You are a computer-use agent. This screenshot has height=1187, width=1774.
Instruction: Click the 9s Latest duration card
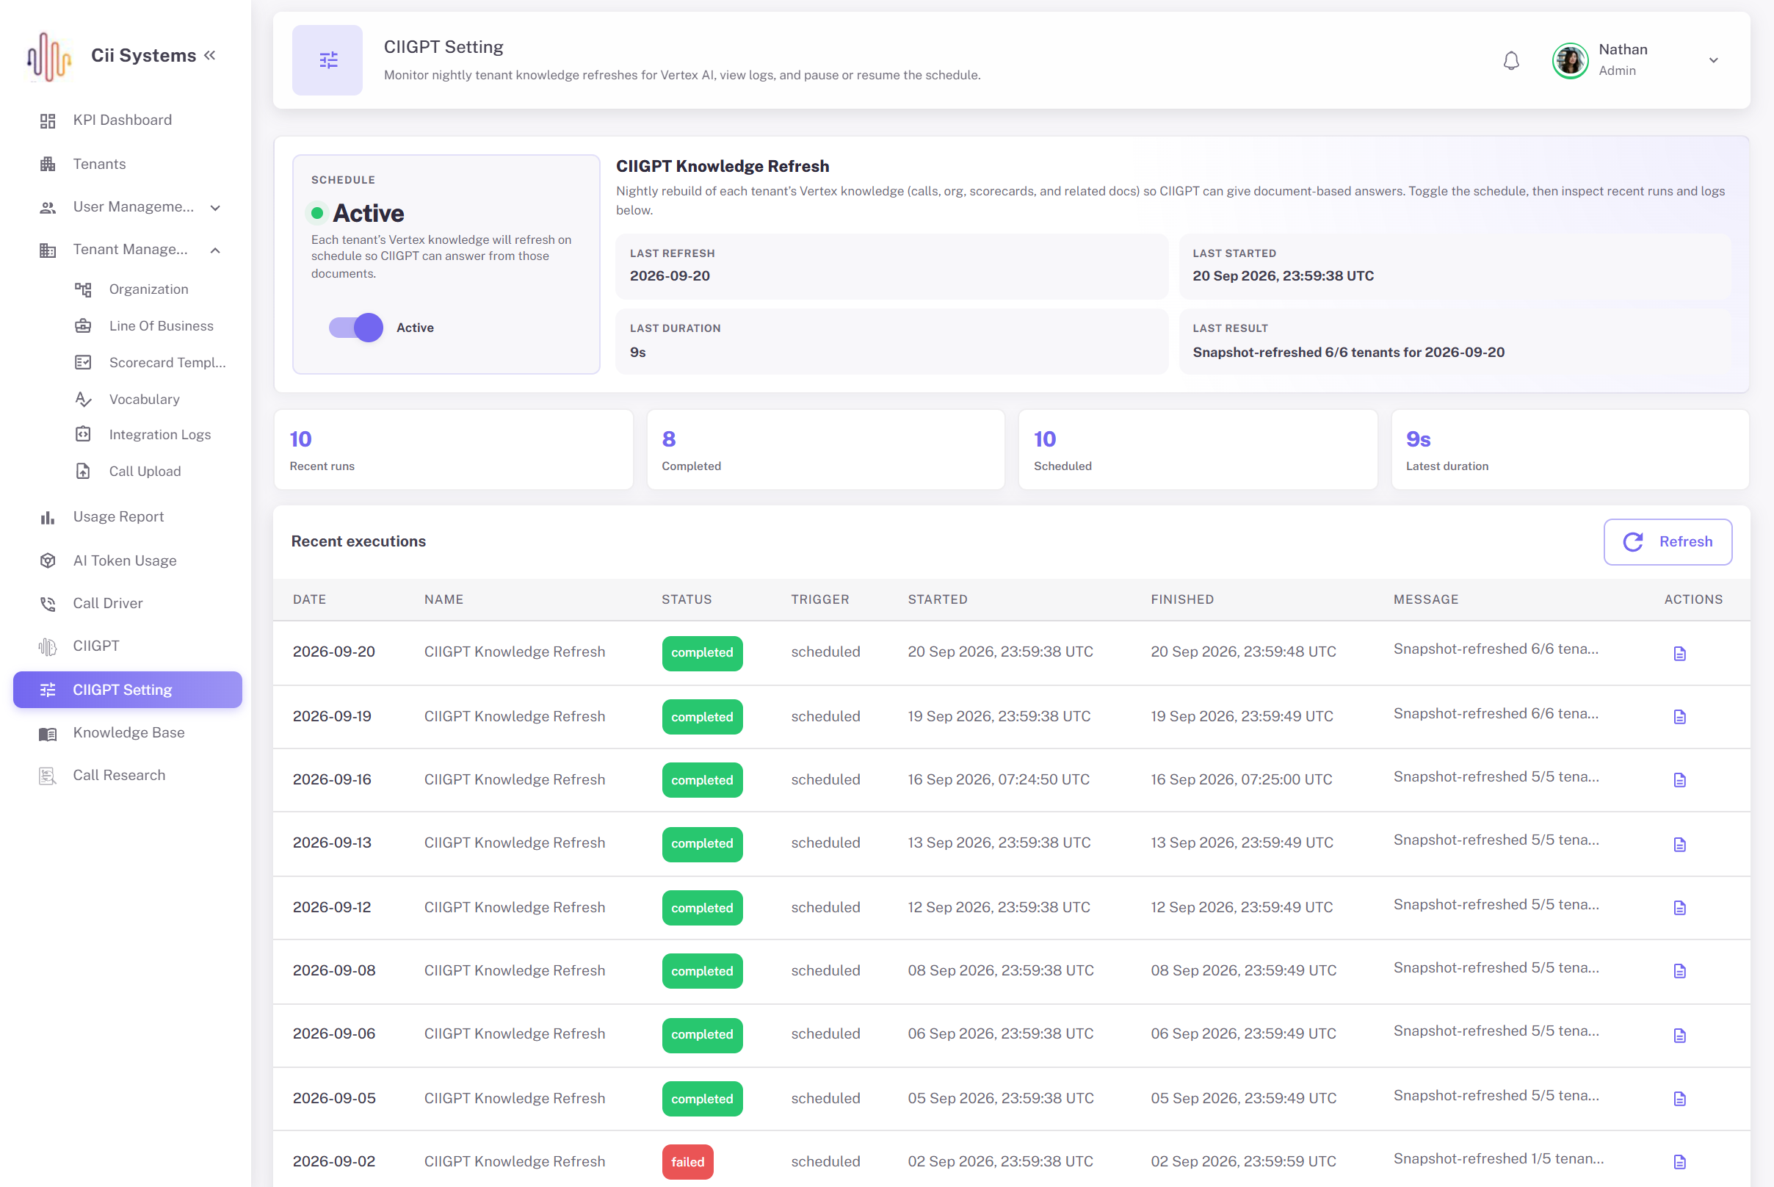(1570, 450)
